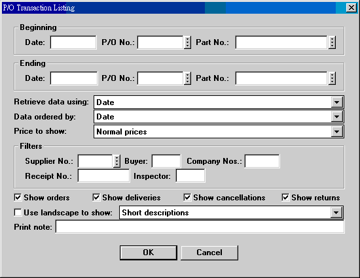The image size is (360, 278).
Task: Open lookup beside Supplier No. field
Action: 117,161
